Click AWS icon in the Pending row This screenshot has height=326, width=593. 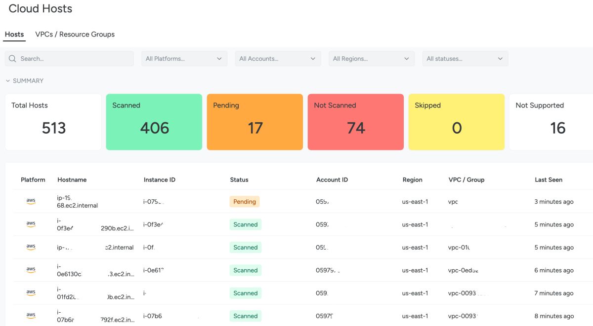31,201
